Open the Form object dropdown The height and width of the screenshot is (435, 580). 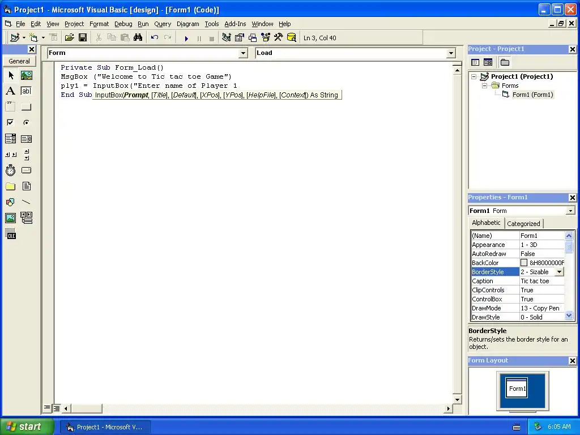point(243,53)
